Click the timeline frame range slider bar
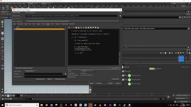The height and width of the screenshot is (107, 191). (95, 99)
